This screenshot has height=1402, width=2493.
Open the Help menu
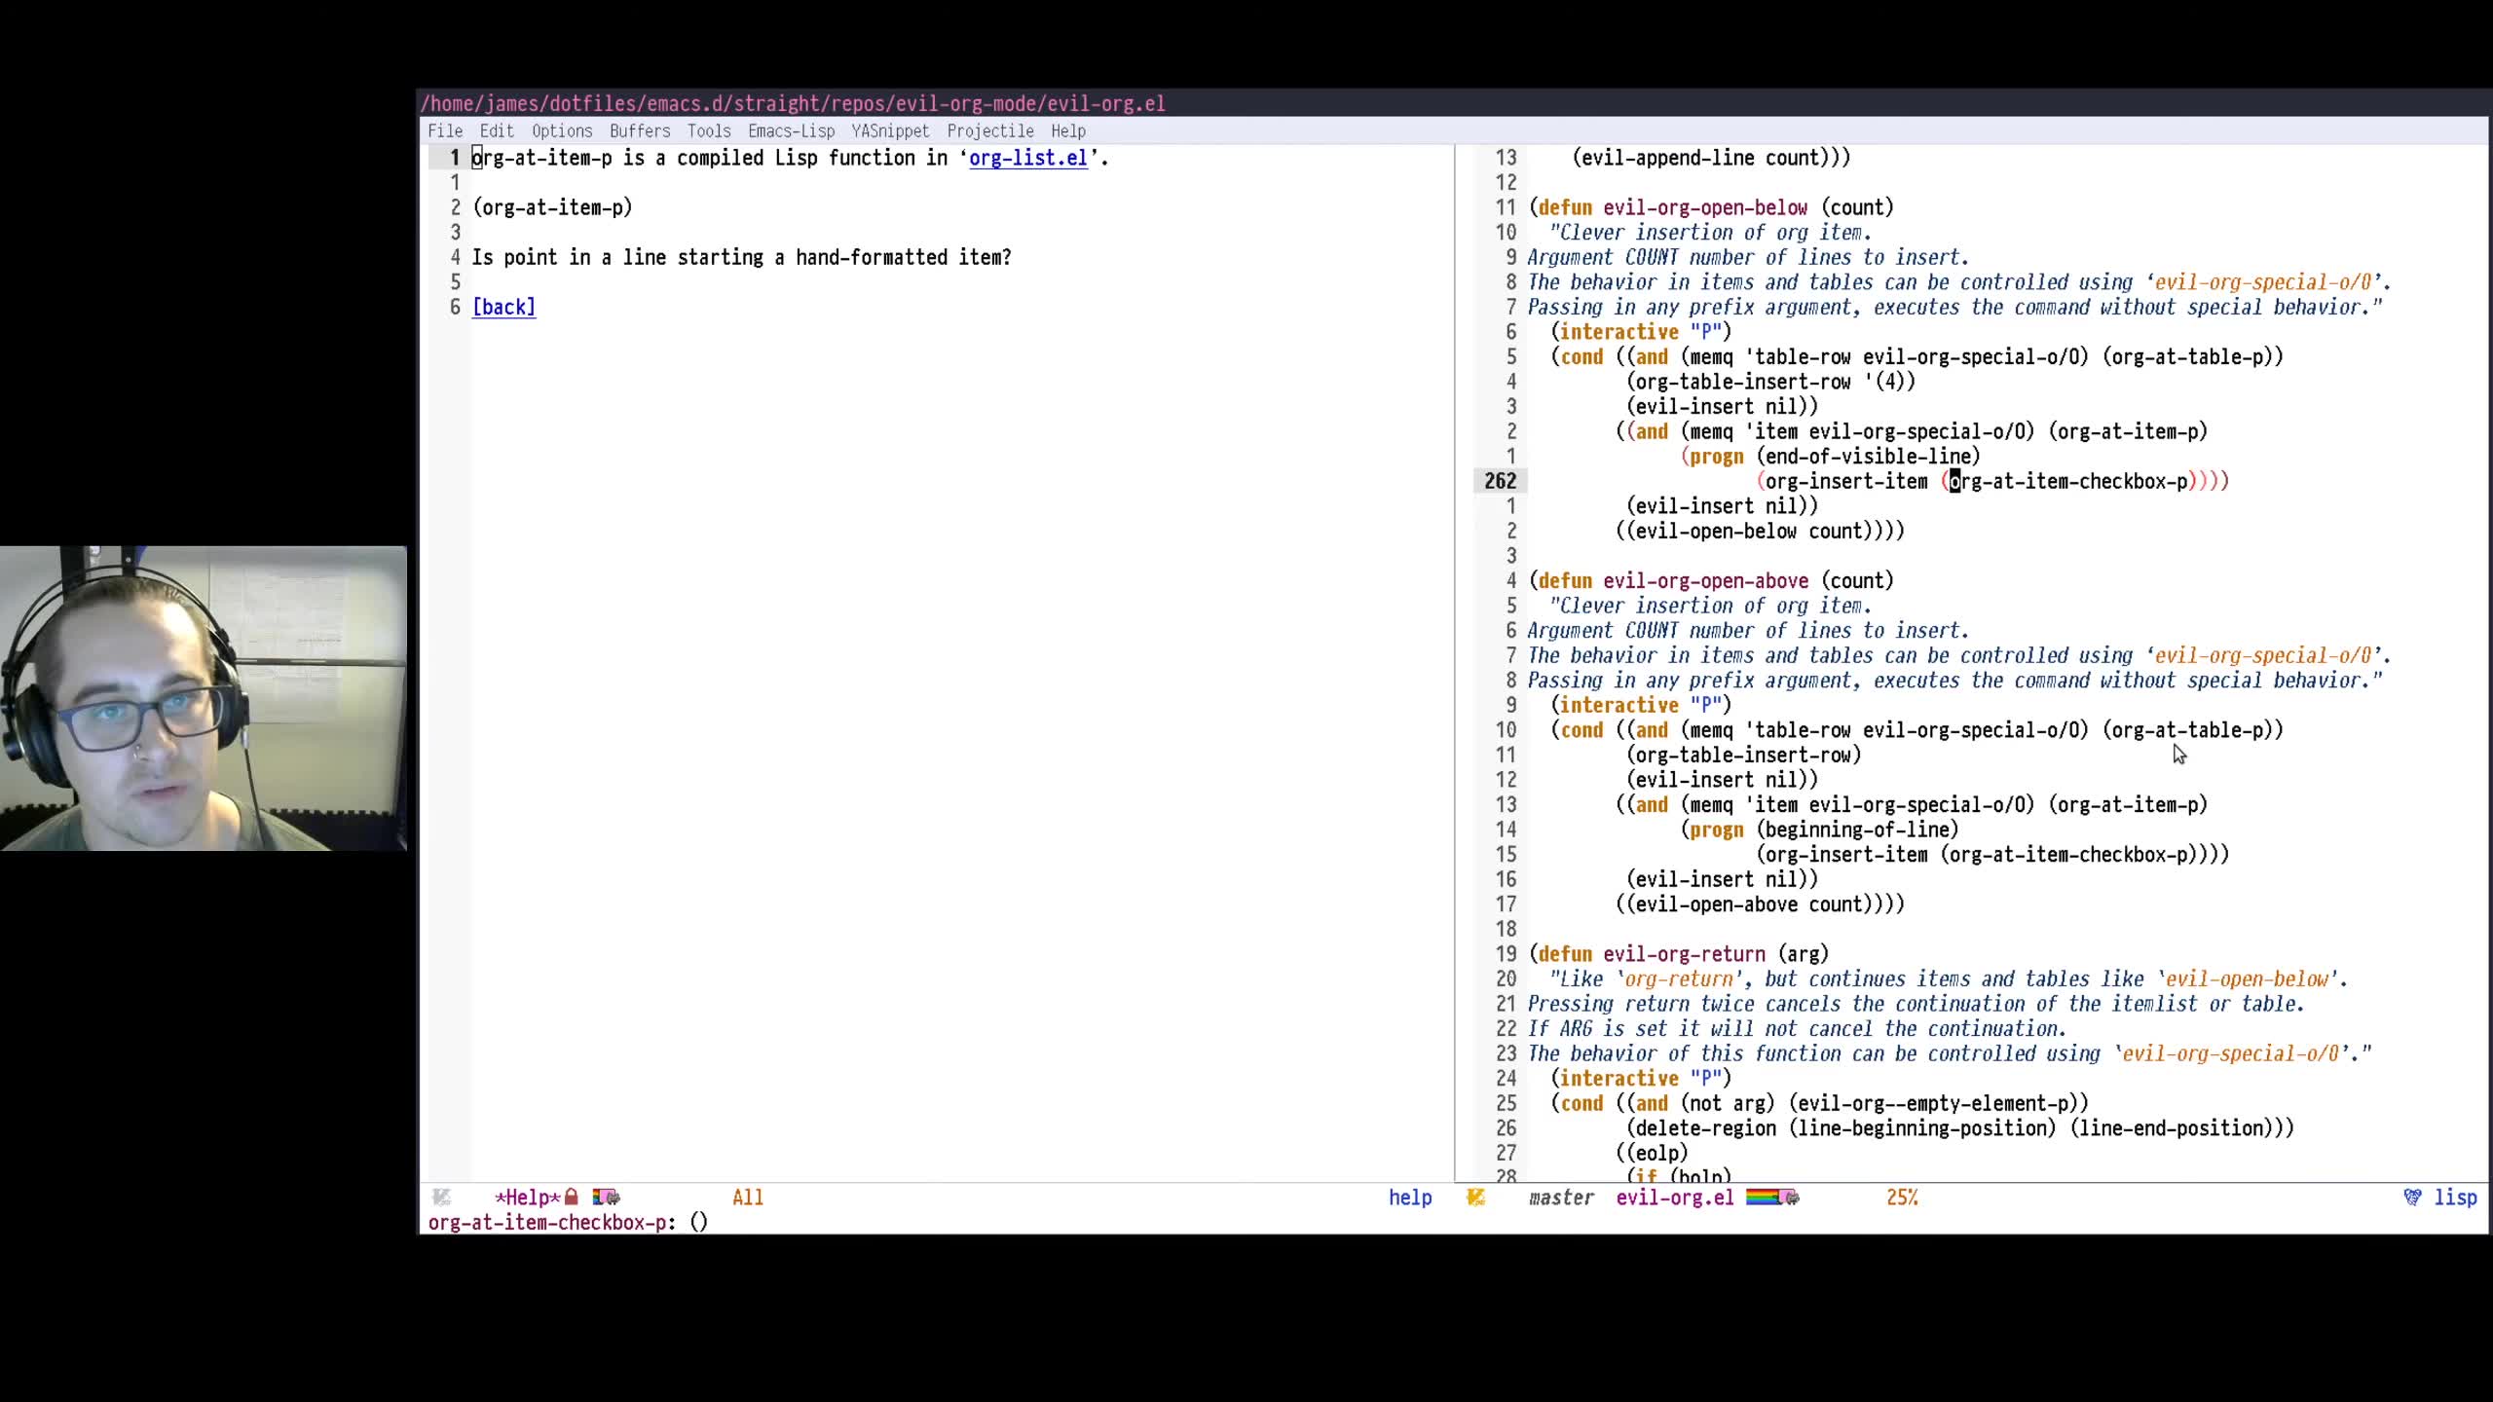[1068, 130]
